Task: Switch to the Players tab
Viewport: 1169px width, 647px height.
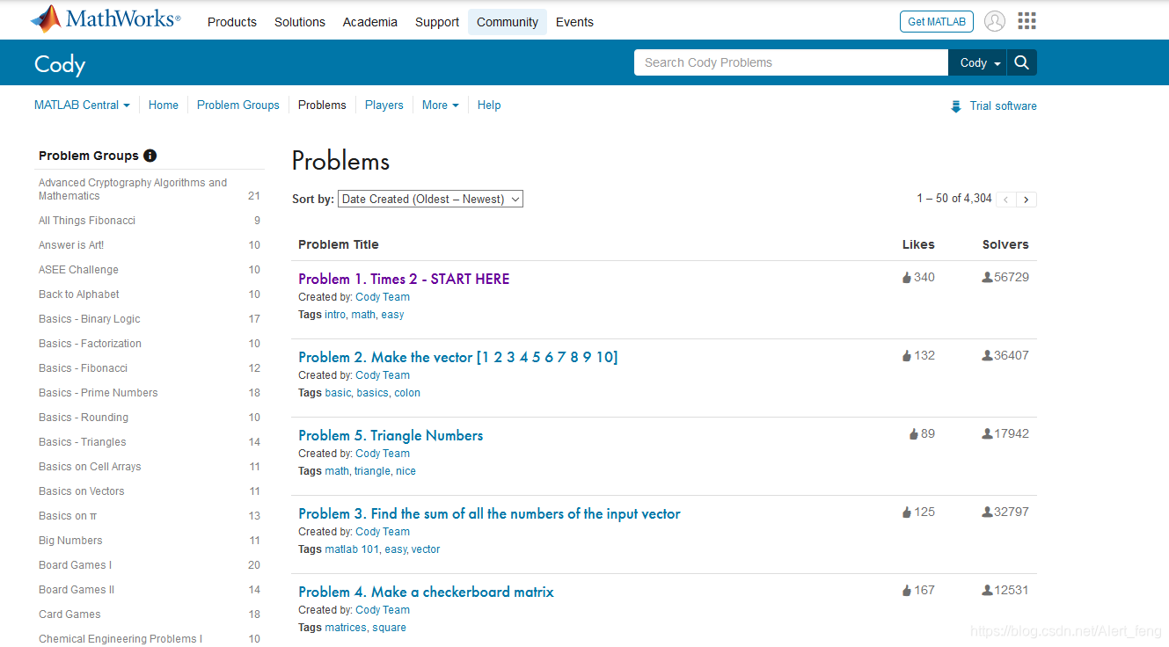Action: tap(384, 105)
